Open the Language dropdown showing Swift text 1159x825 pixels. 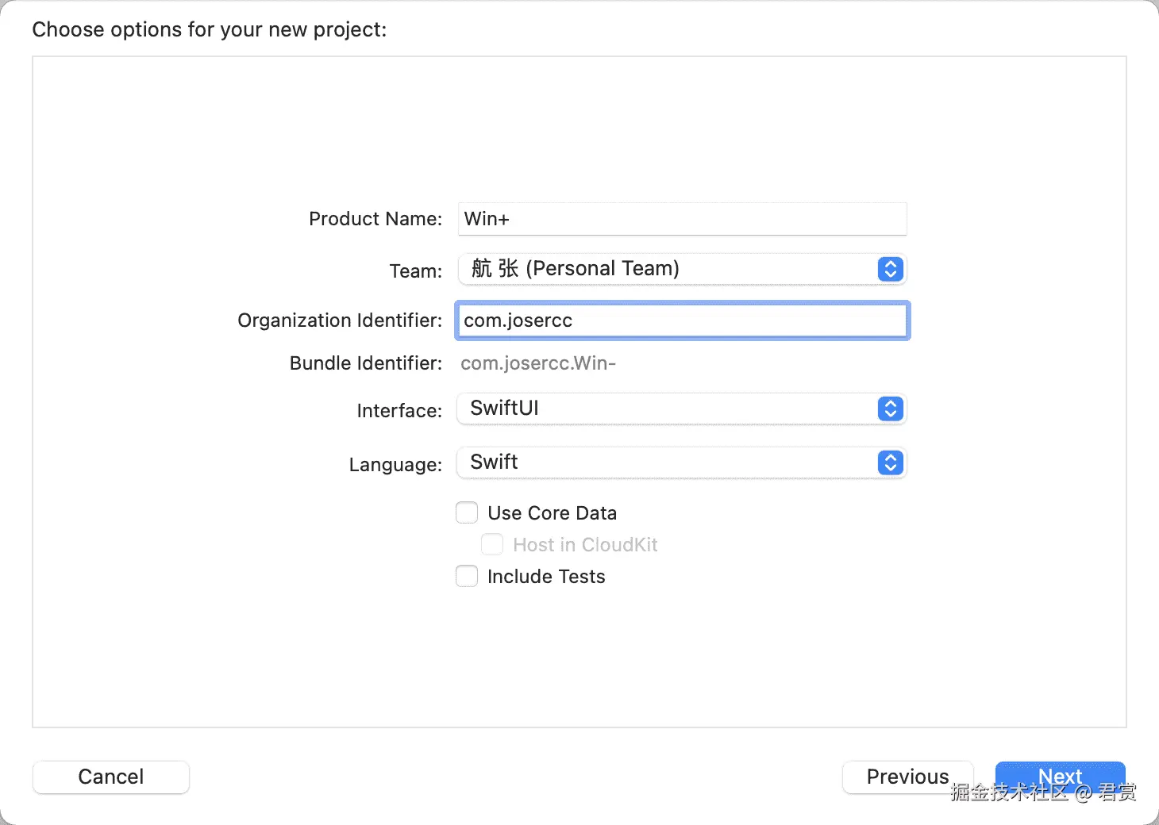click(494, 462)
